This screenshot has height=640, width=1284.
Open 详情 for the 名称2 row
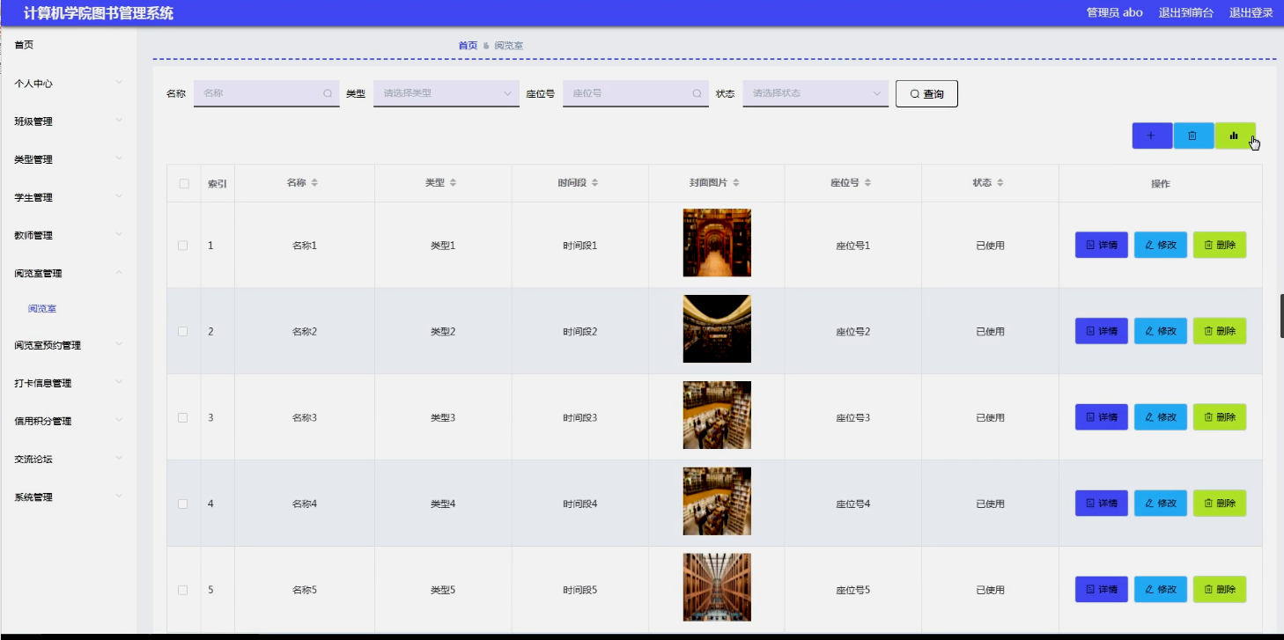point(1101,330)
